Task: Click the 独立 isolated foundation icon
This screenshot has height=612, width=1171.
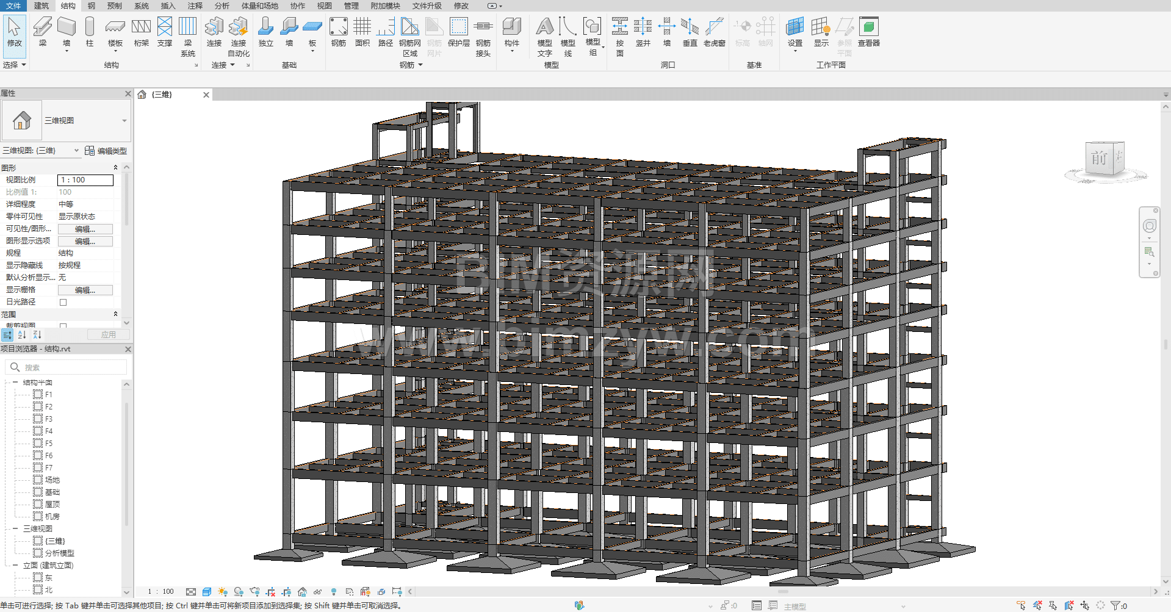Action: click(x=265, y=27)
